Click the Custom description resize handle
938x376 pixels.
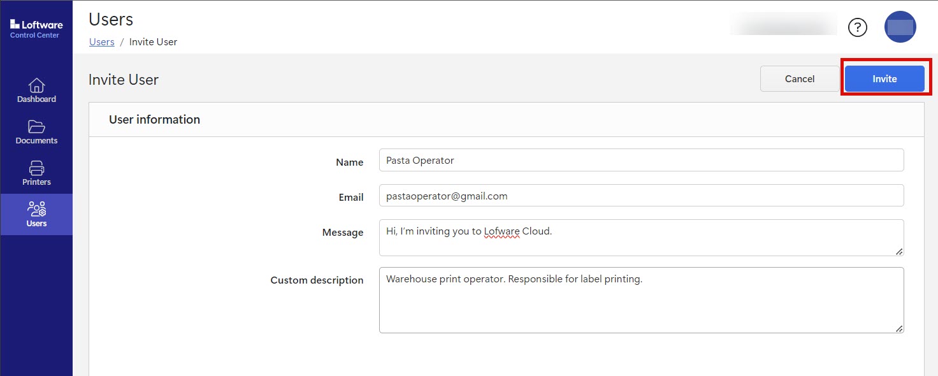point(899,328)
